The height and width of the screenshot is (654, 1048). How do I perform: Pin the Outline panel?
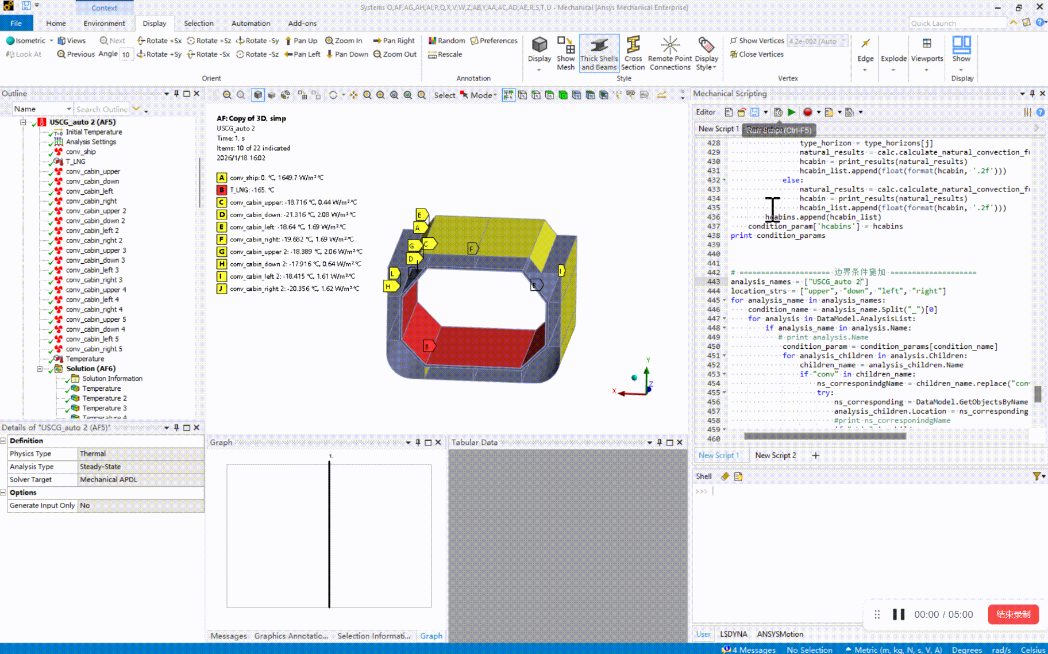point(176,93)
